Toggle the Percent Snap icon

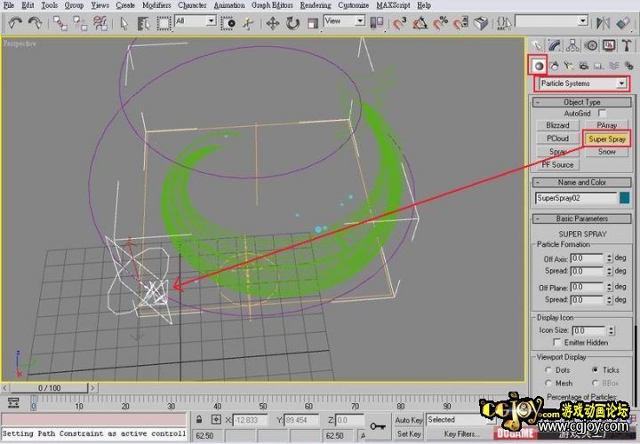pyautogui.click(x=440, y=23)
